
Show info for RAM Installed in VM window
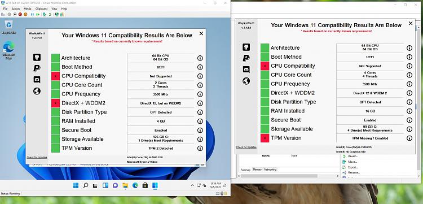200,121
